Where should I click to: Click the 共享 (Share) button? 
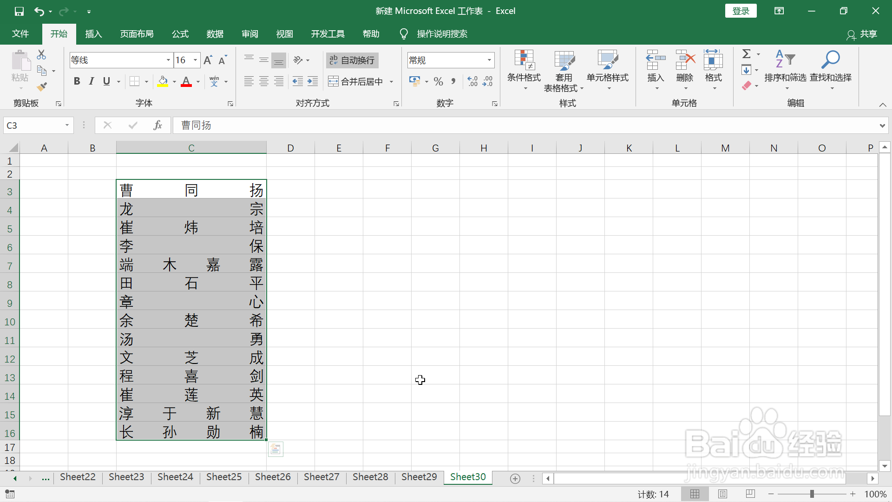[862, 34]
